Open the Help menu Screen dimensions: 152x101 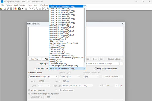coord(36,5)
